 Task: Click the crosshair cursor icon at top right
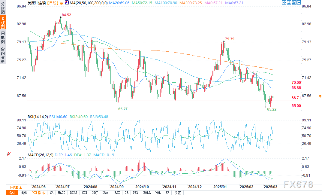(284, 2)
